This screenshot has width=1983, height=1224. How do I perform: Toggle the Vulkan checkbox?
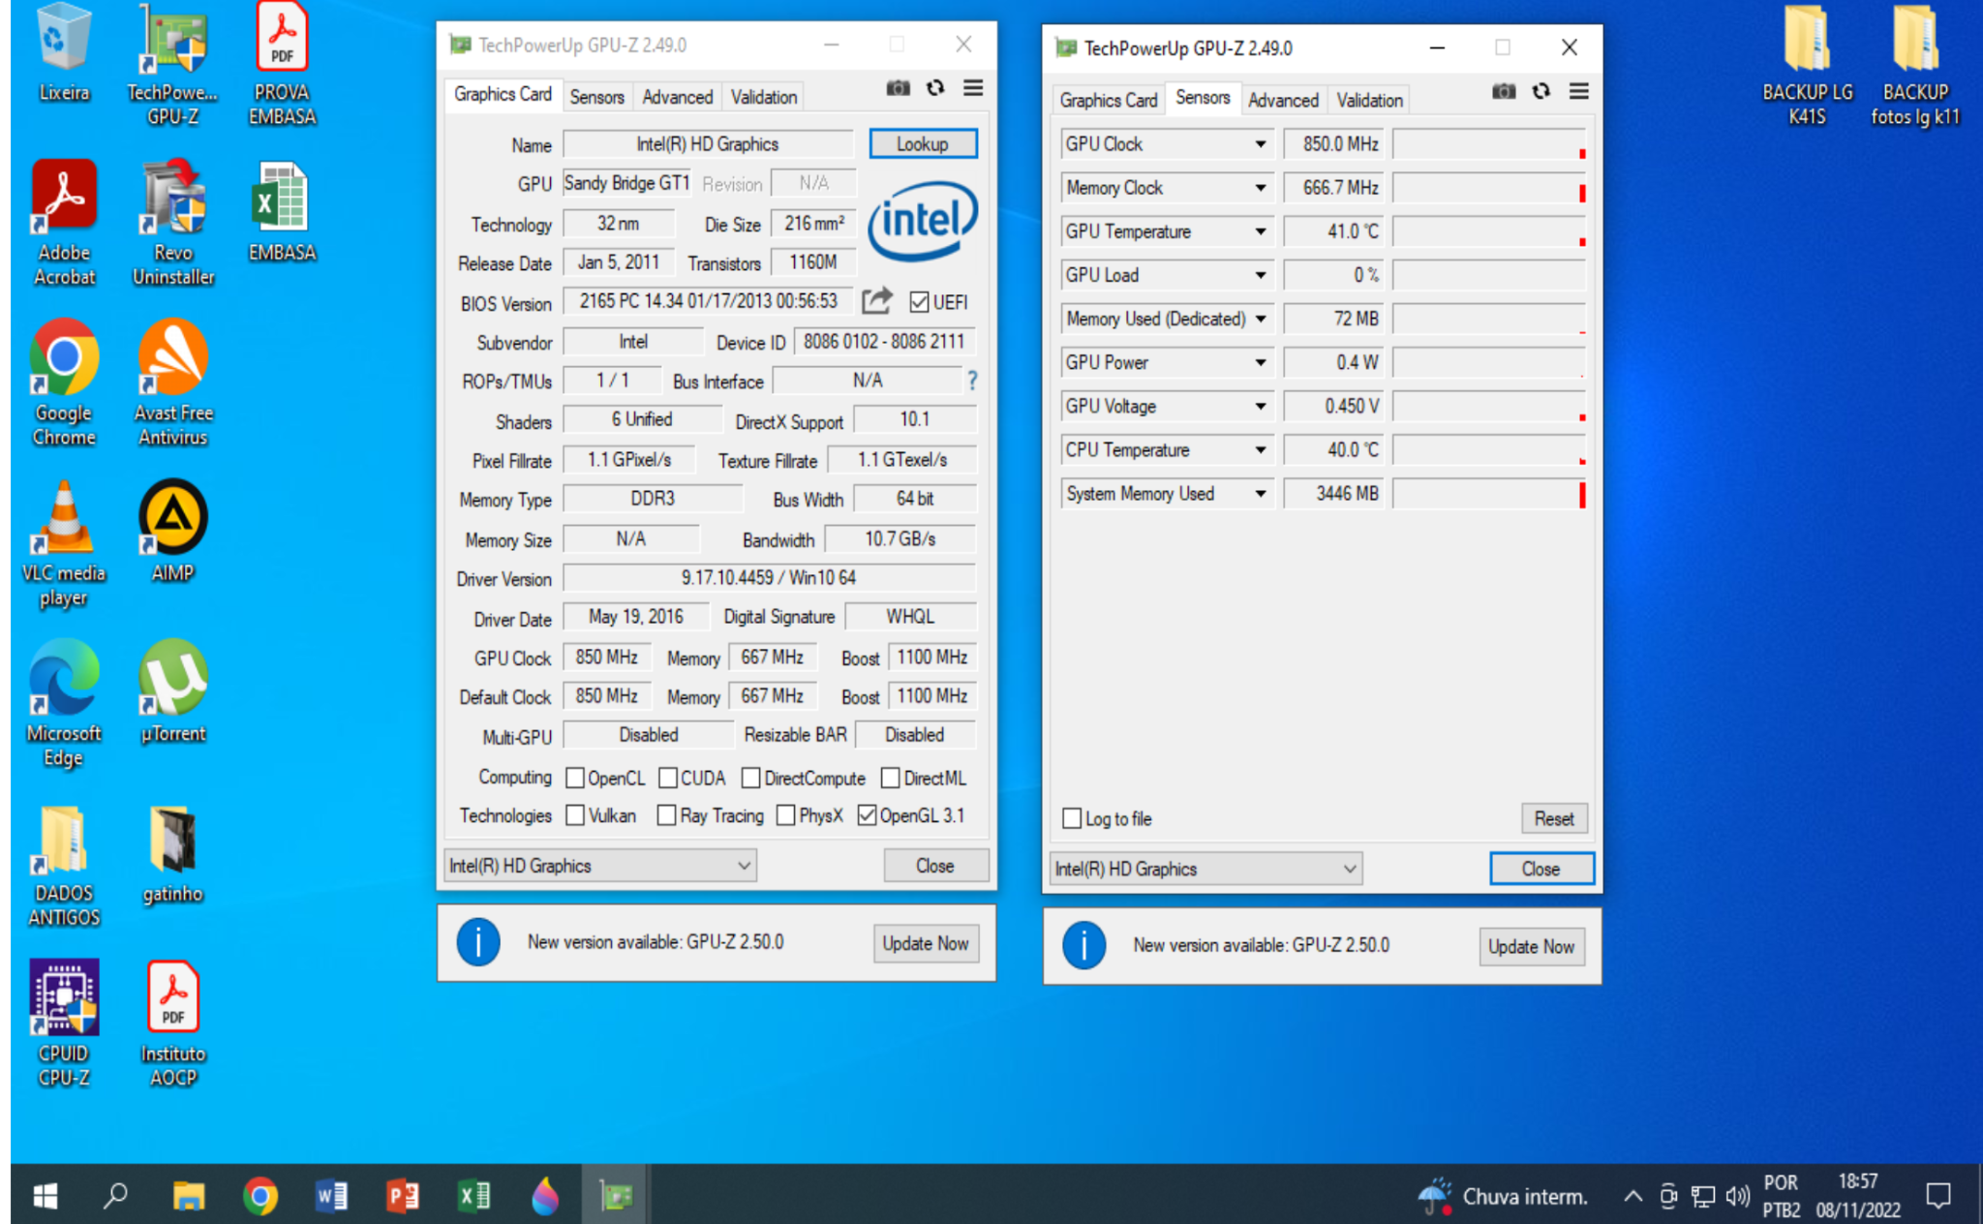(575, 815)
